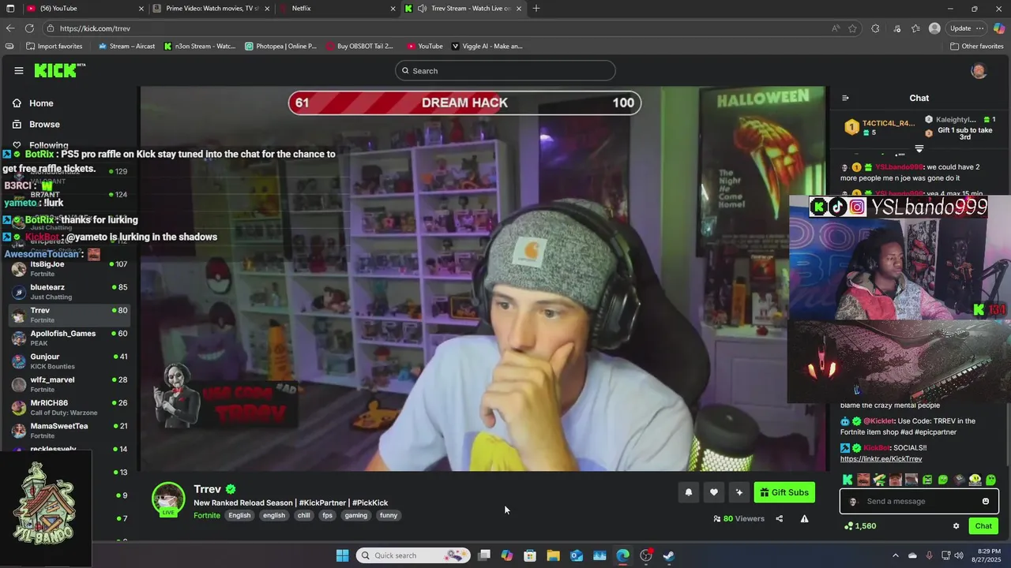This screenshot has width=1011, height=568.
Task: Open ItsBigJoe channel in sidebar
Action: (69, 269)
